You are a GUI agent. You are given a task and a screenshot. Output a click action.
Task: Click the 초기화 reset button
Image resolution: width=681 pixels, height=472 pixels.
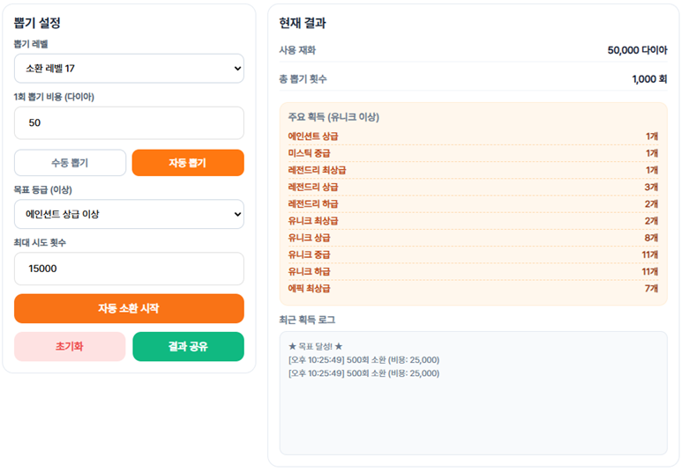pyautogui.click(x=70, y=347)
